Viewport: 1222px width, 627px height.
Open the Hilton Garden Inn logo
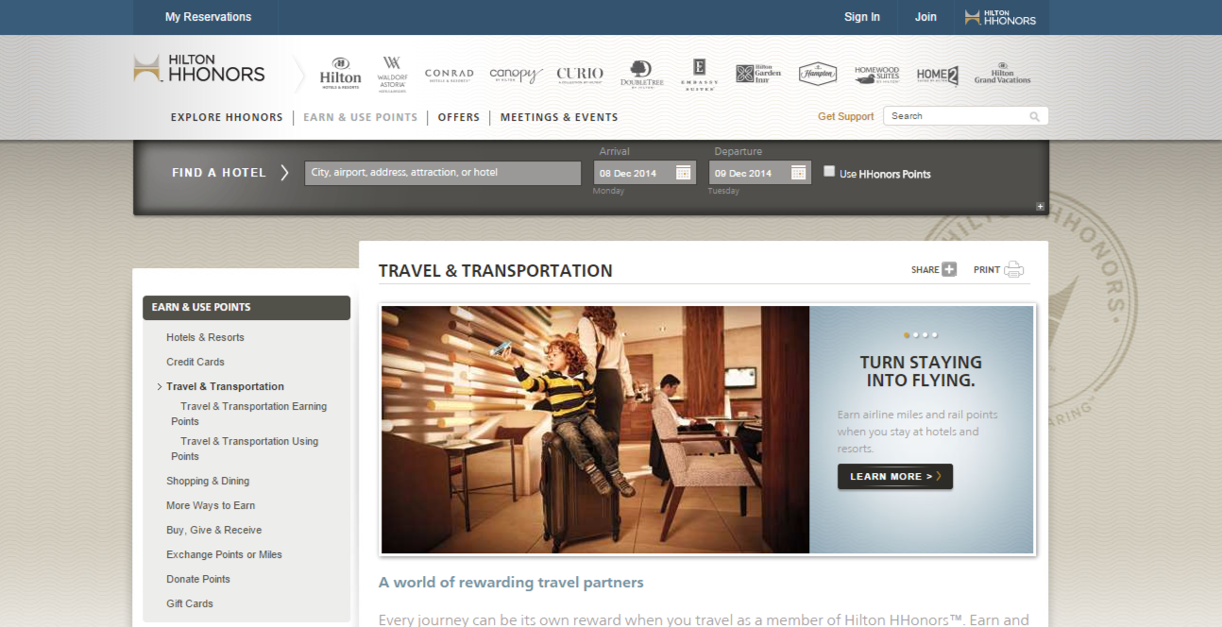(x=758, y=74)
